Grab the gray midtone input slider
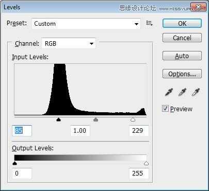The image size is (209, 191). pos(96,119)
